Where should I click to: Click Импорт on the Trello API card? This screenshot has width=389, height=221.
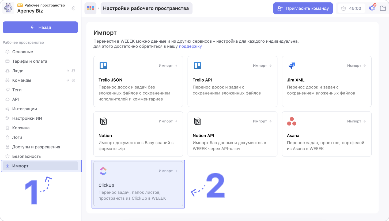tap(262, 66)
